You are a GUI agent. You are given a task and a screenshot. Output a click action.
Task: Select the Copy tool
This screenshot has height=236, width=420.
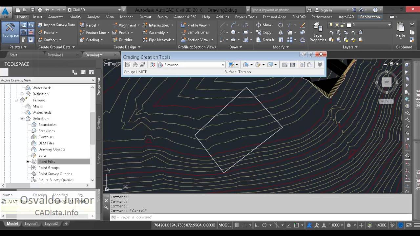coord(263,32)
